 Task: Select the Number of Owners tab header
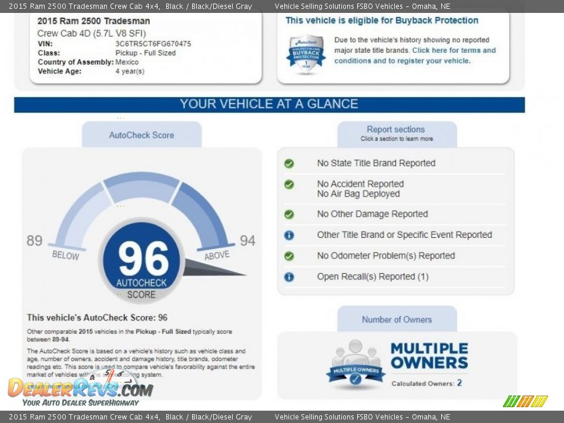(397, 319)
